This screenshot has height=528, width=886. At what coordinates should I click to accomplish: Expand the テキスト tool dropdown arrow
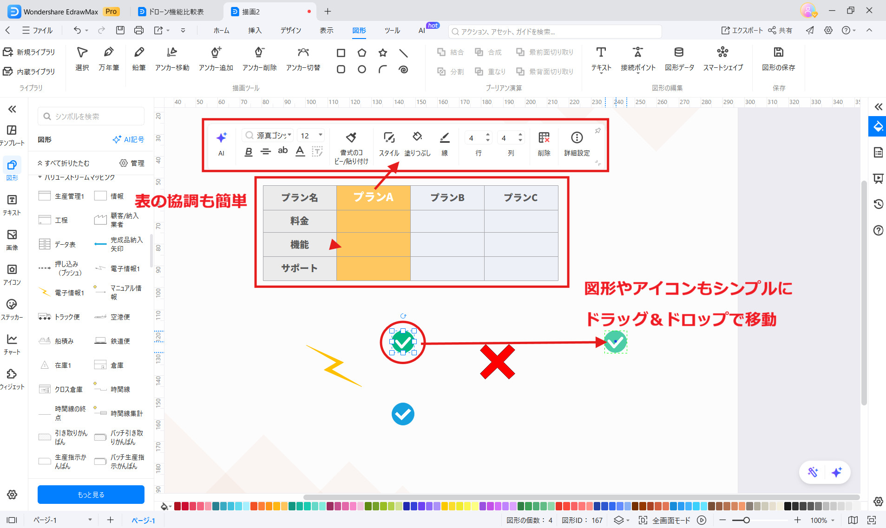[x=601, y=73]
